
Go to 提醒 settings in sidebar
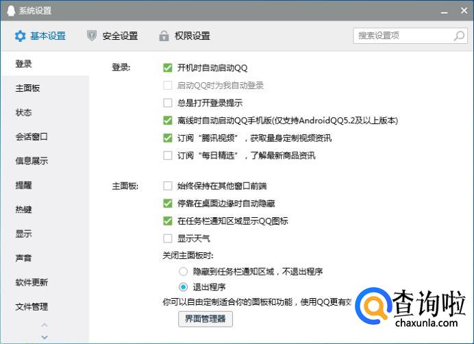(x=45, y=185)
